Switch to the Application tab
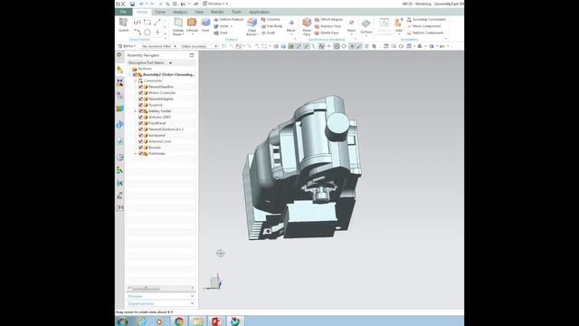 click(x=260, y=12)
